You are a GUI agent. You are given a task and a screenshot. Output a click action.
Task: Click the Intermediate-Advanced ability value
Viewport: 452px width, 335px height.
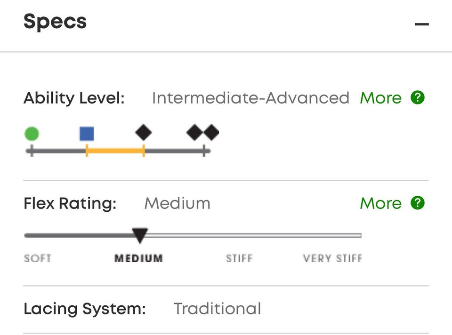pyautogui.click(x=250, y=98)
